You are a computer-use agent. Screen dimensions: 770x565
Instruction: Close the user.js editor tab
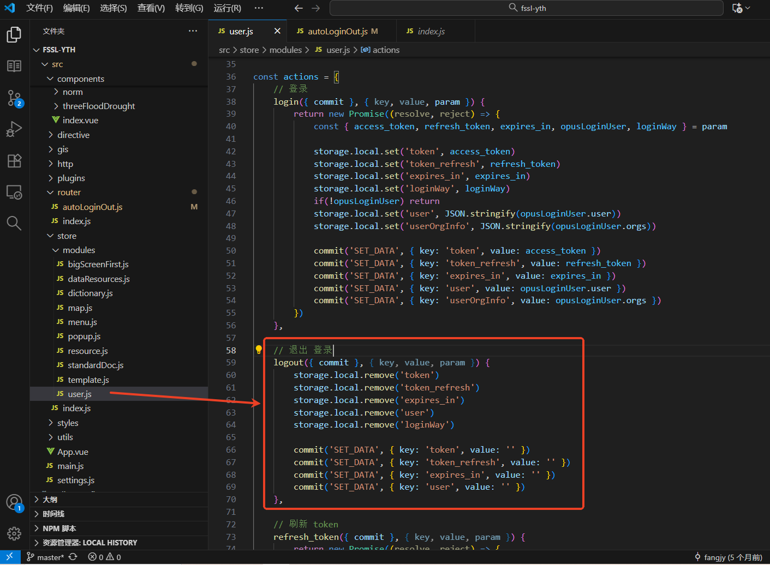(x=277, y=31)
